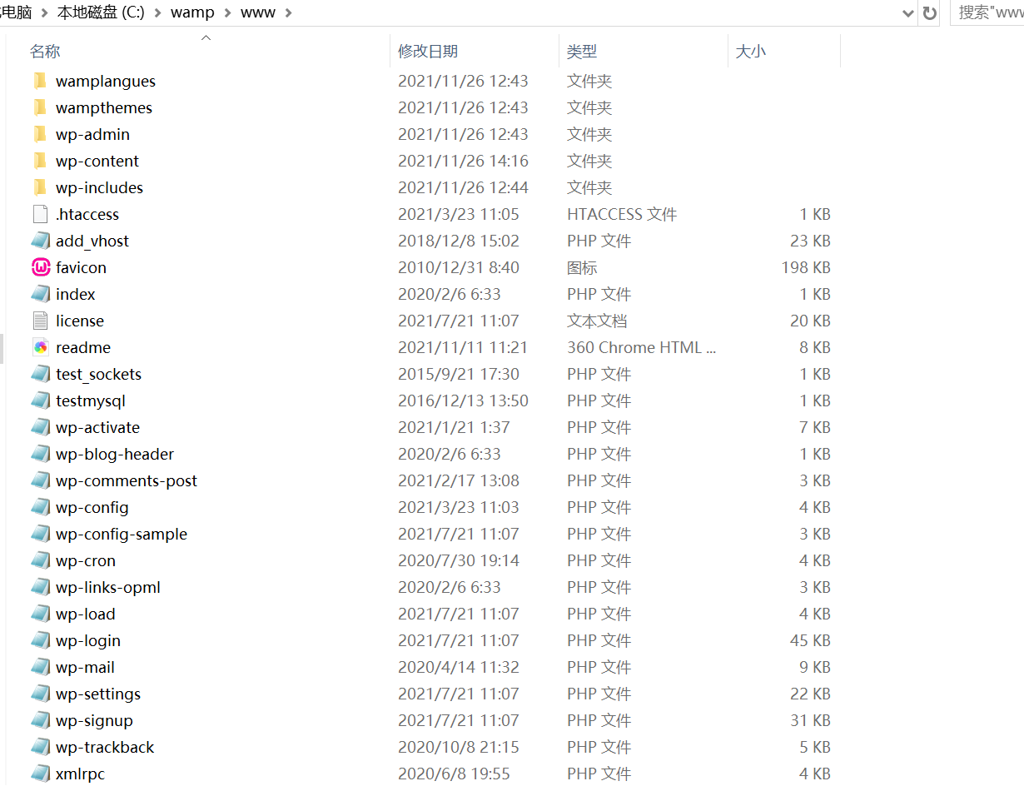Click the 图标 type for favicon

(582, 267)
